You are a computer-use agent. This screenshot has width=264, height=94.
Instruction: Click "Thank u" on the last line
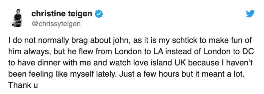23,85
